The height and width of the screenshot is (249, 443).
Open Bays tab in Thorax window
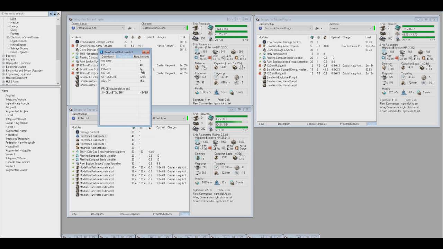click(75, 214)
